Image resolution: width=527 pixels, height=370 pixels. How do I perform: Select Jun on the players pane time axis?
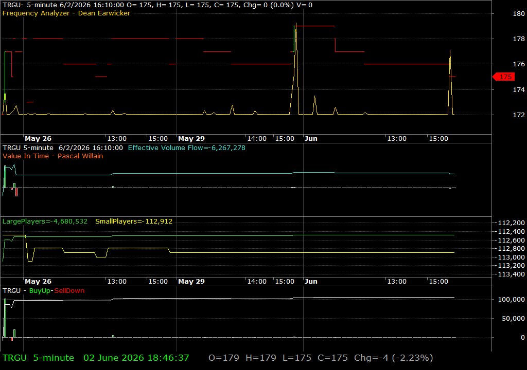coord(311,282)
